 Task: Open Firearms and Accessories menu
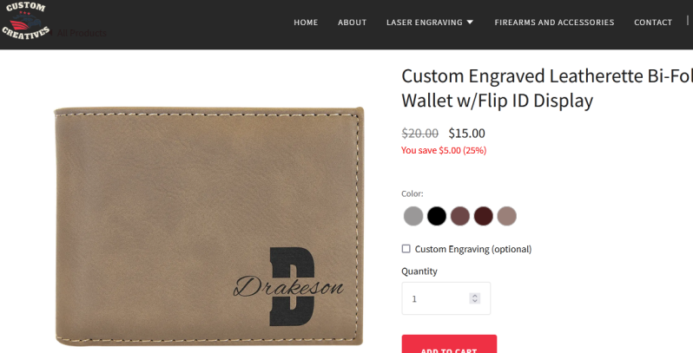click(x=554, y=22)
